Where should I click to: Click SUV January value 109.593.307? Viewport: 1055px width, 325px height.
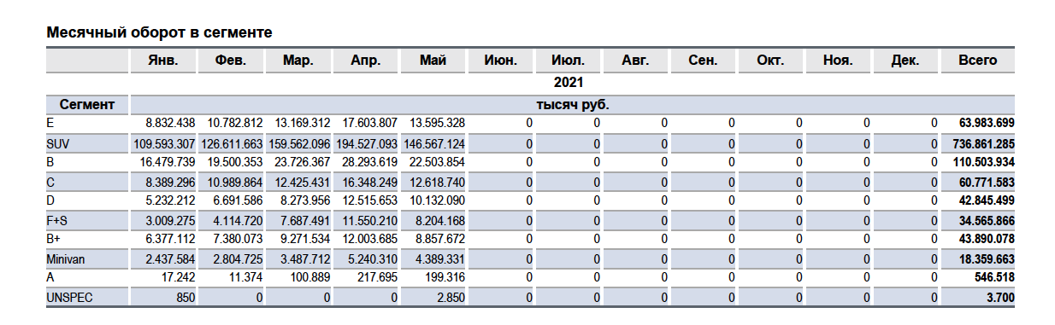[165, 145]
